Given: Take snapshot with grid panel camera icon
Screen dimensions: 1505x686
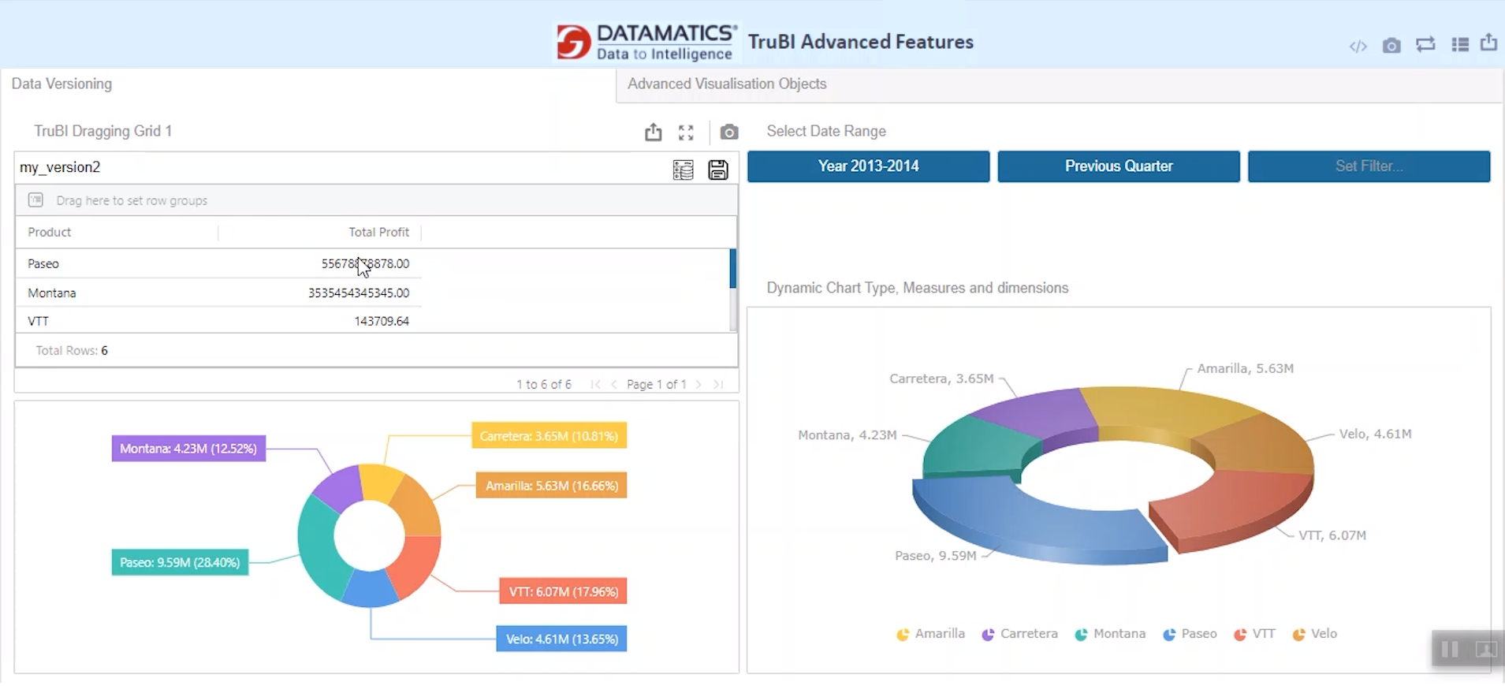Looking at the screenshot, I should pos(729,132).
